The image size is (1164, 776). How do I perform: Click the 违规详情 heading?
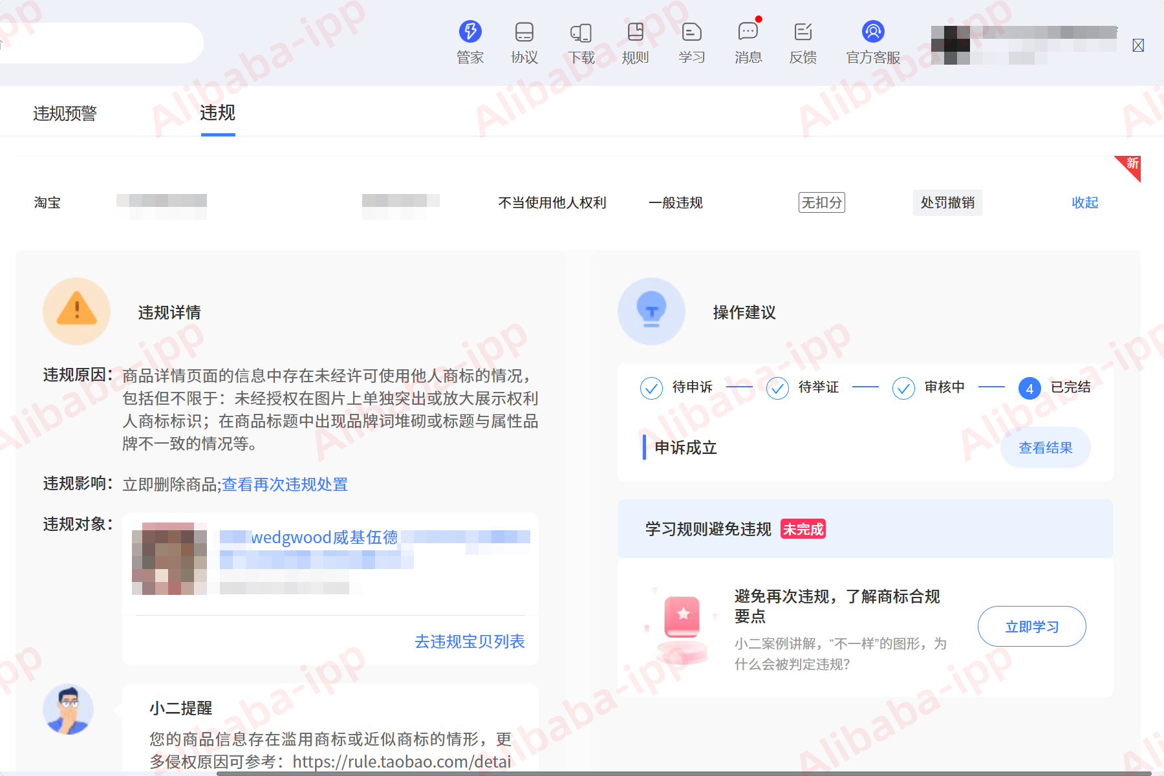tap(169, 312)
